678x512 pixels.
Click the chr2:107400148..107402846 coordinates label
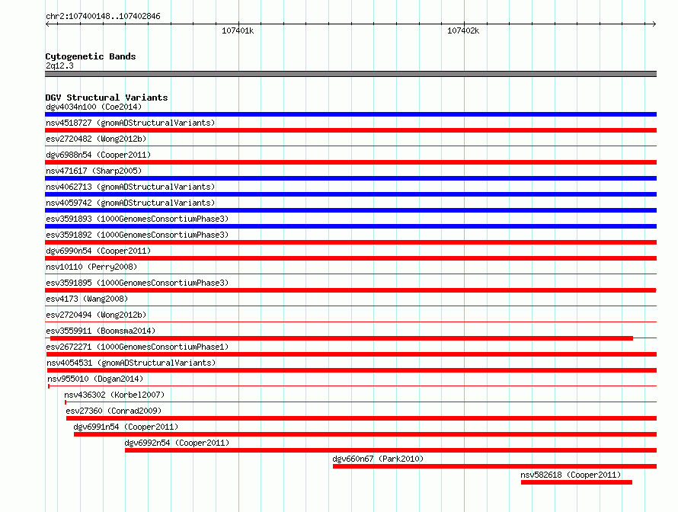point(103,16)
